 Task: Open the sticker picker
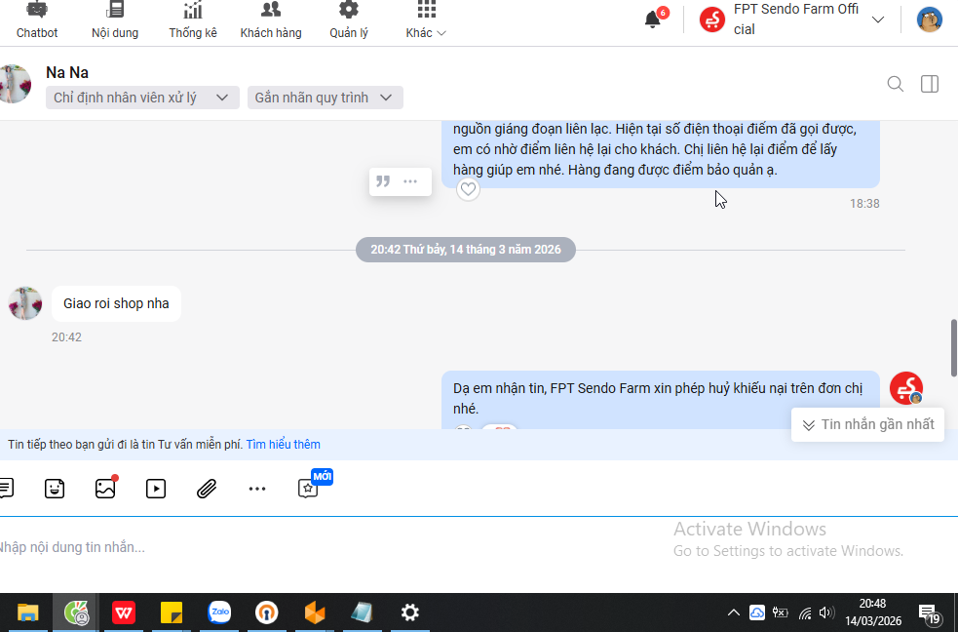[55, 489]
